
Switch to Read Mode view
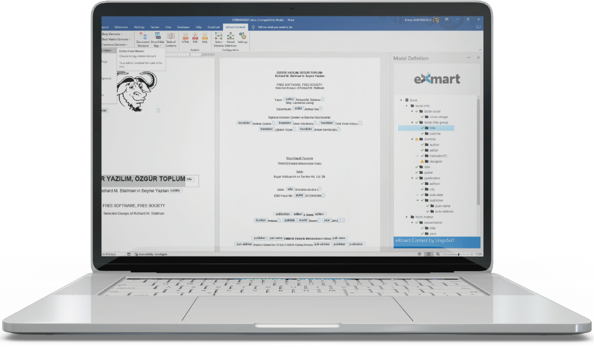[x=419, y=254]
